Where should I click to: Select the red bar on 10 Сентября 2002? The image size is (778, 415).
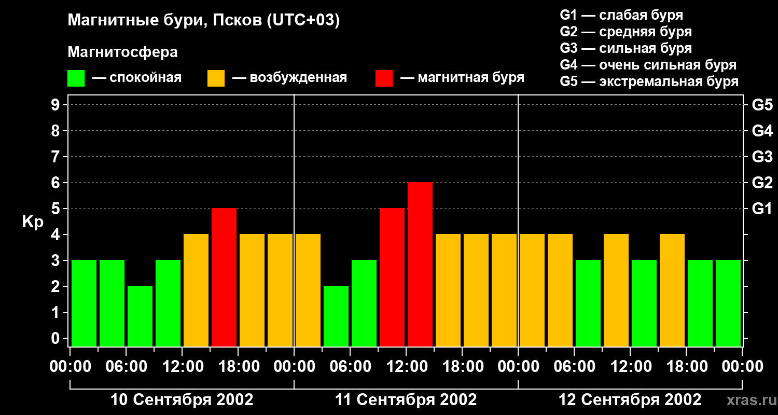coord(224,278)
